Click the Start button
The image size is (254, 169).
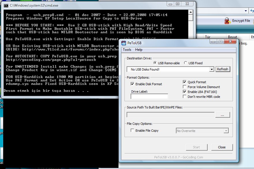click(197, 147)
